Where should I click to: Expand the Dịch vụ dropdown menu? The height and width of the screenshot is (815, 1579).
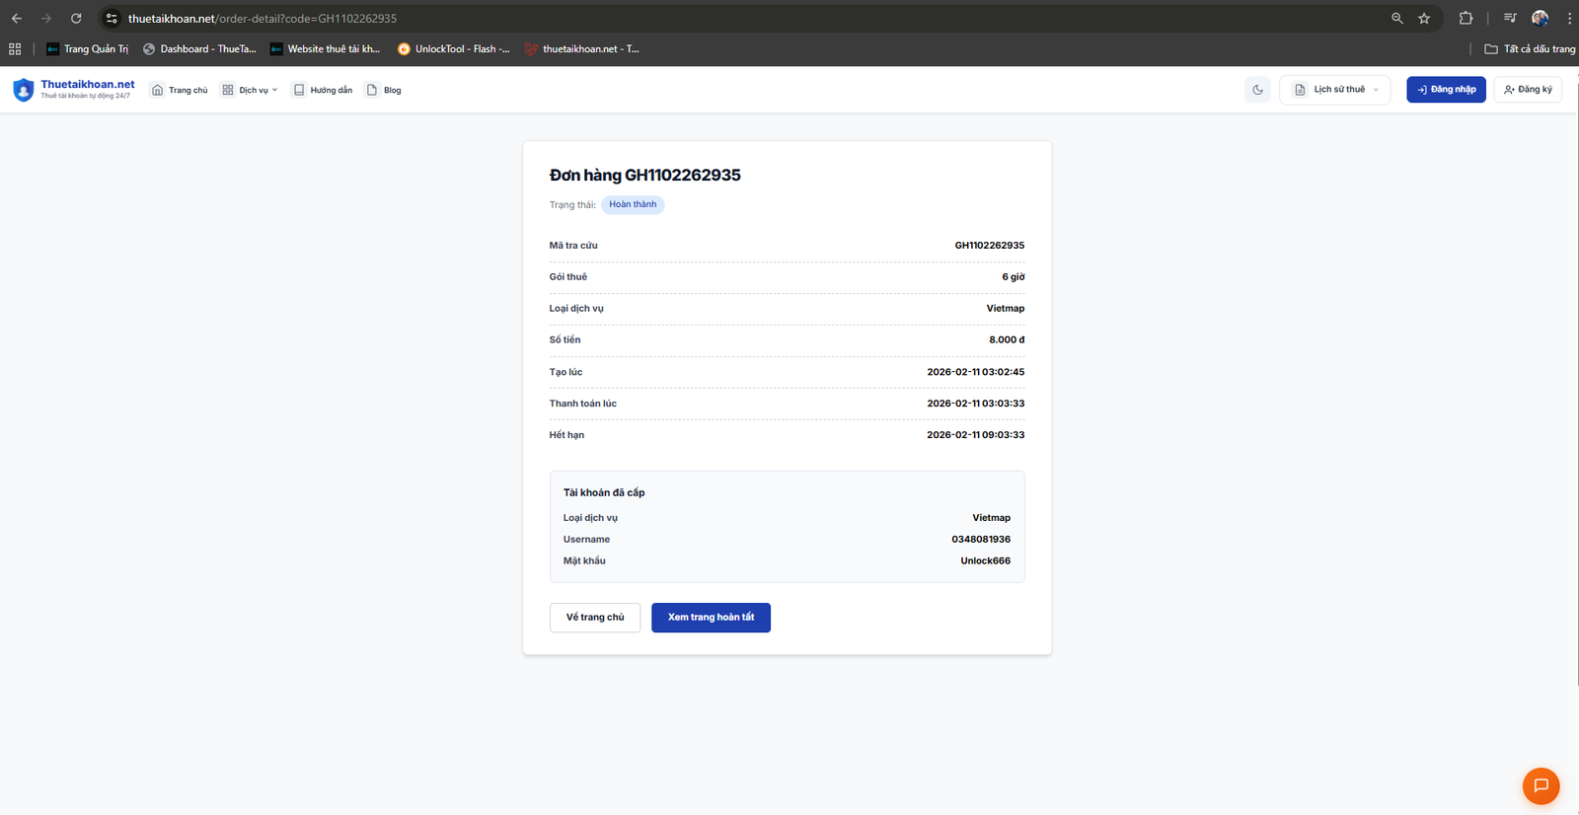click(250, 90)
